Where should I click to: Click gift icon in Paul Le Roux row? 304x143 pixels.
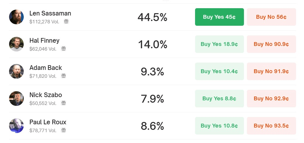click(63, 130)
